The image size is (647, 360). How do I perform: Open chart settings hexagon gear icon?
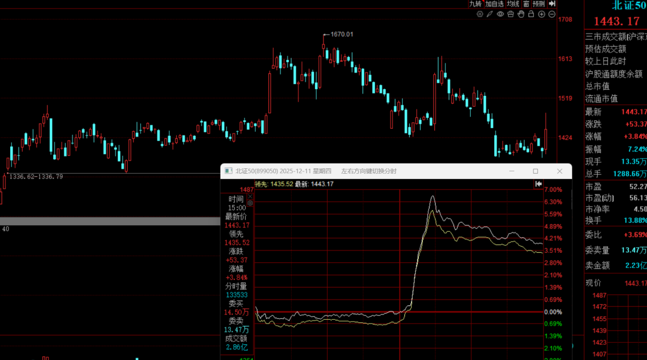pos(479,14)
